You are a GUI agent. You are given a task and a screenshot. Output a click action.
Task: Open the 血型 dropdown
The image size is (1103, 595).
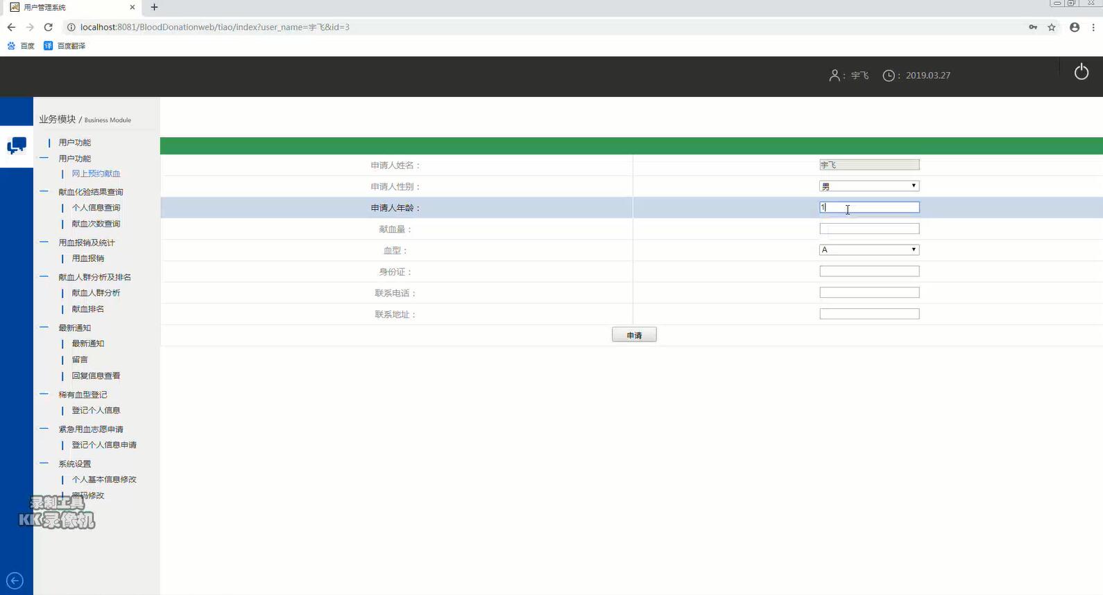(869, 249)
